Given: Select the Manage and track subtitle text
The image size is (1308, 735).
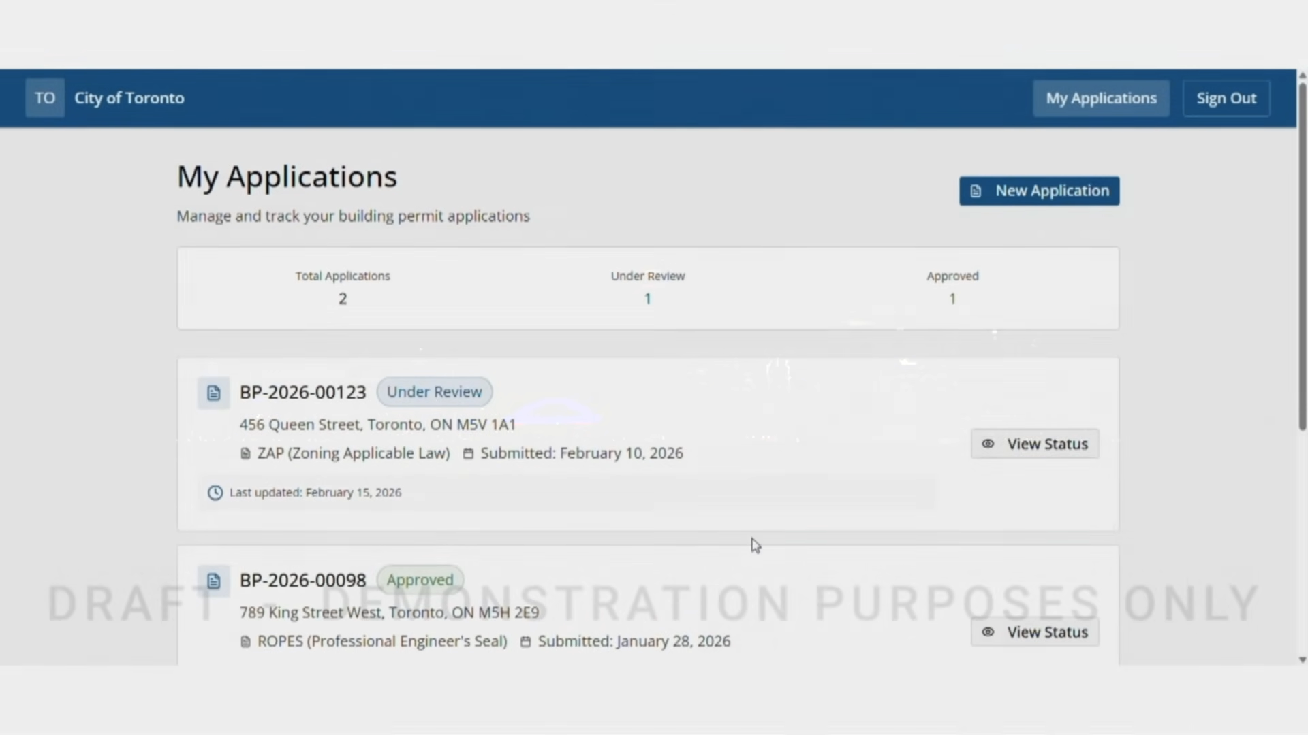Looking at the screenshot, I should (x=353, y=216).
